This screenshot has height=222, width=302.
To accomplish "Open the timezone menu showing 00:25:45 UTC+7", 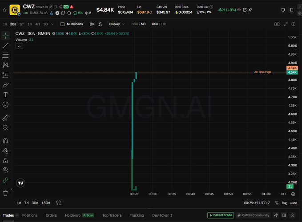I will click(x=257, y=203).
